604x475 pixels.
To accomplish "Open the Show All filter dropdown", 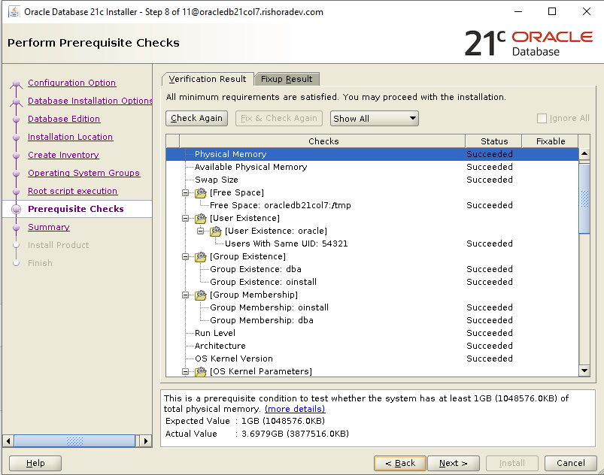I will pyautogui.click(x=374, y=119).
